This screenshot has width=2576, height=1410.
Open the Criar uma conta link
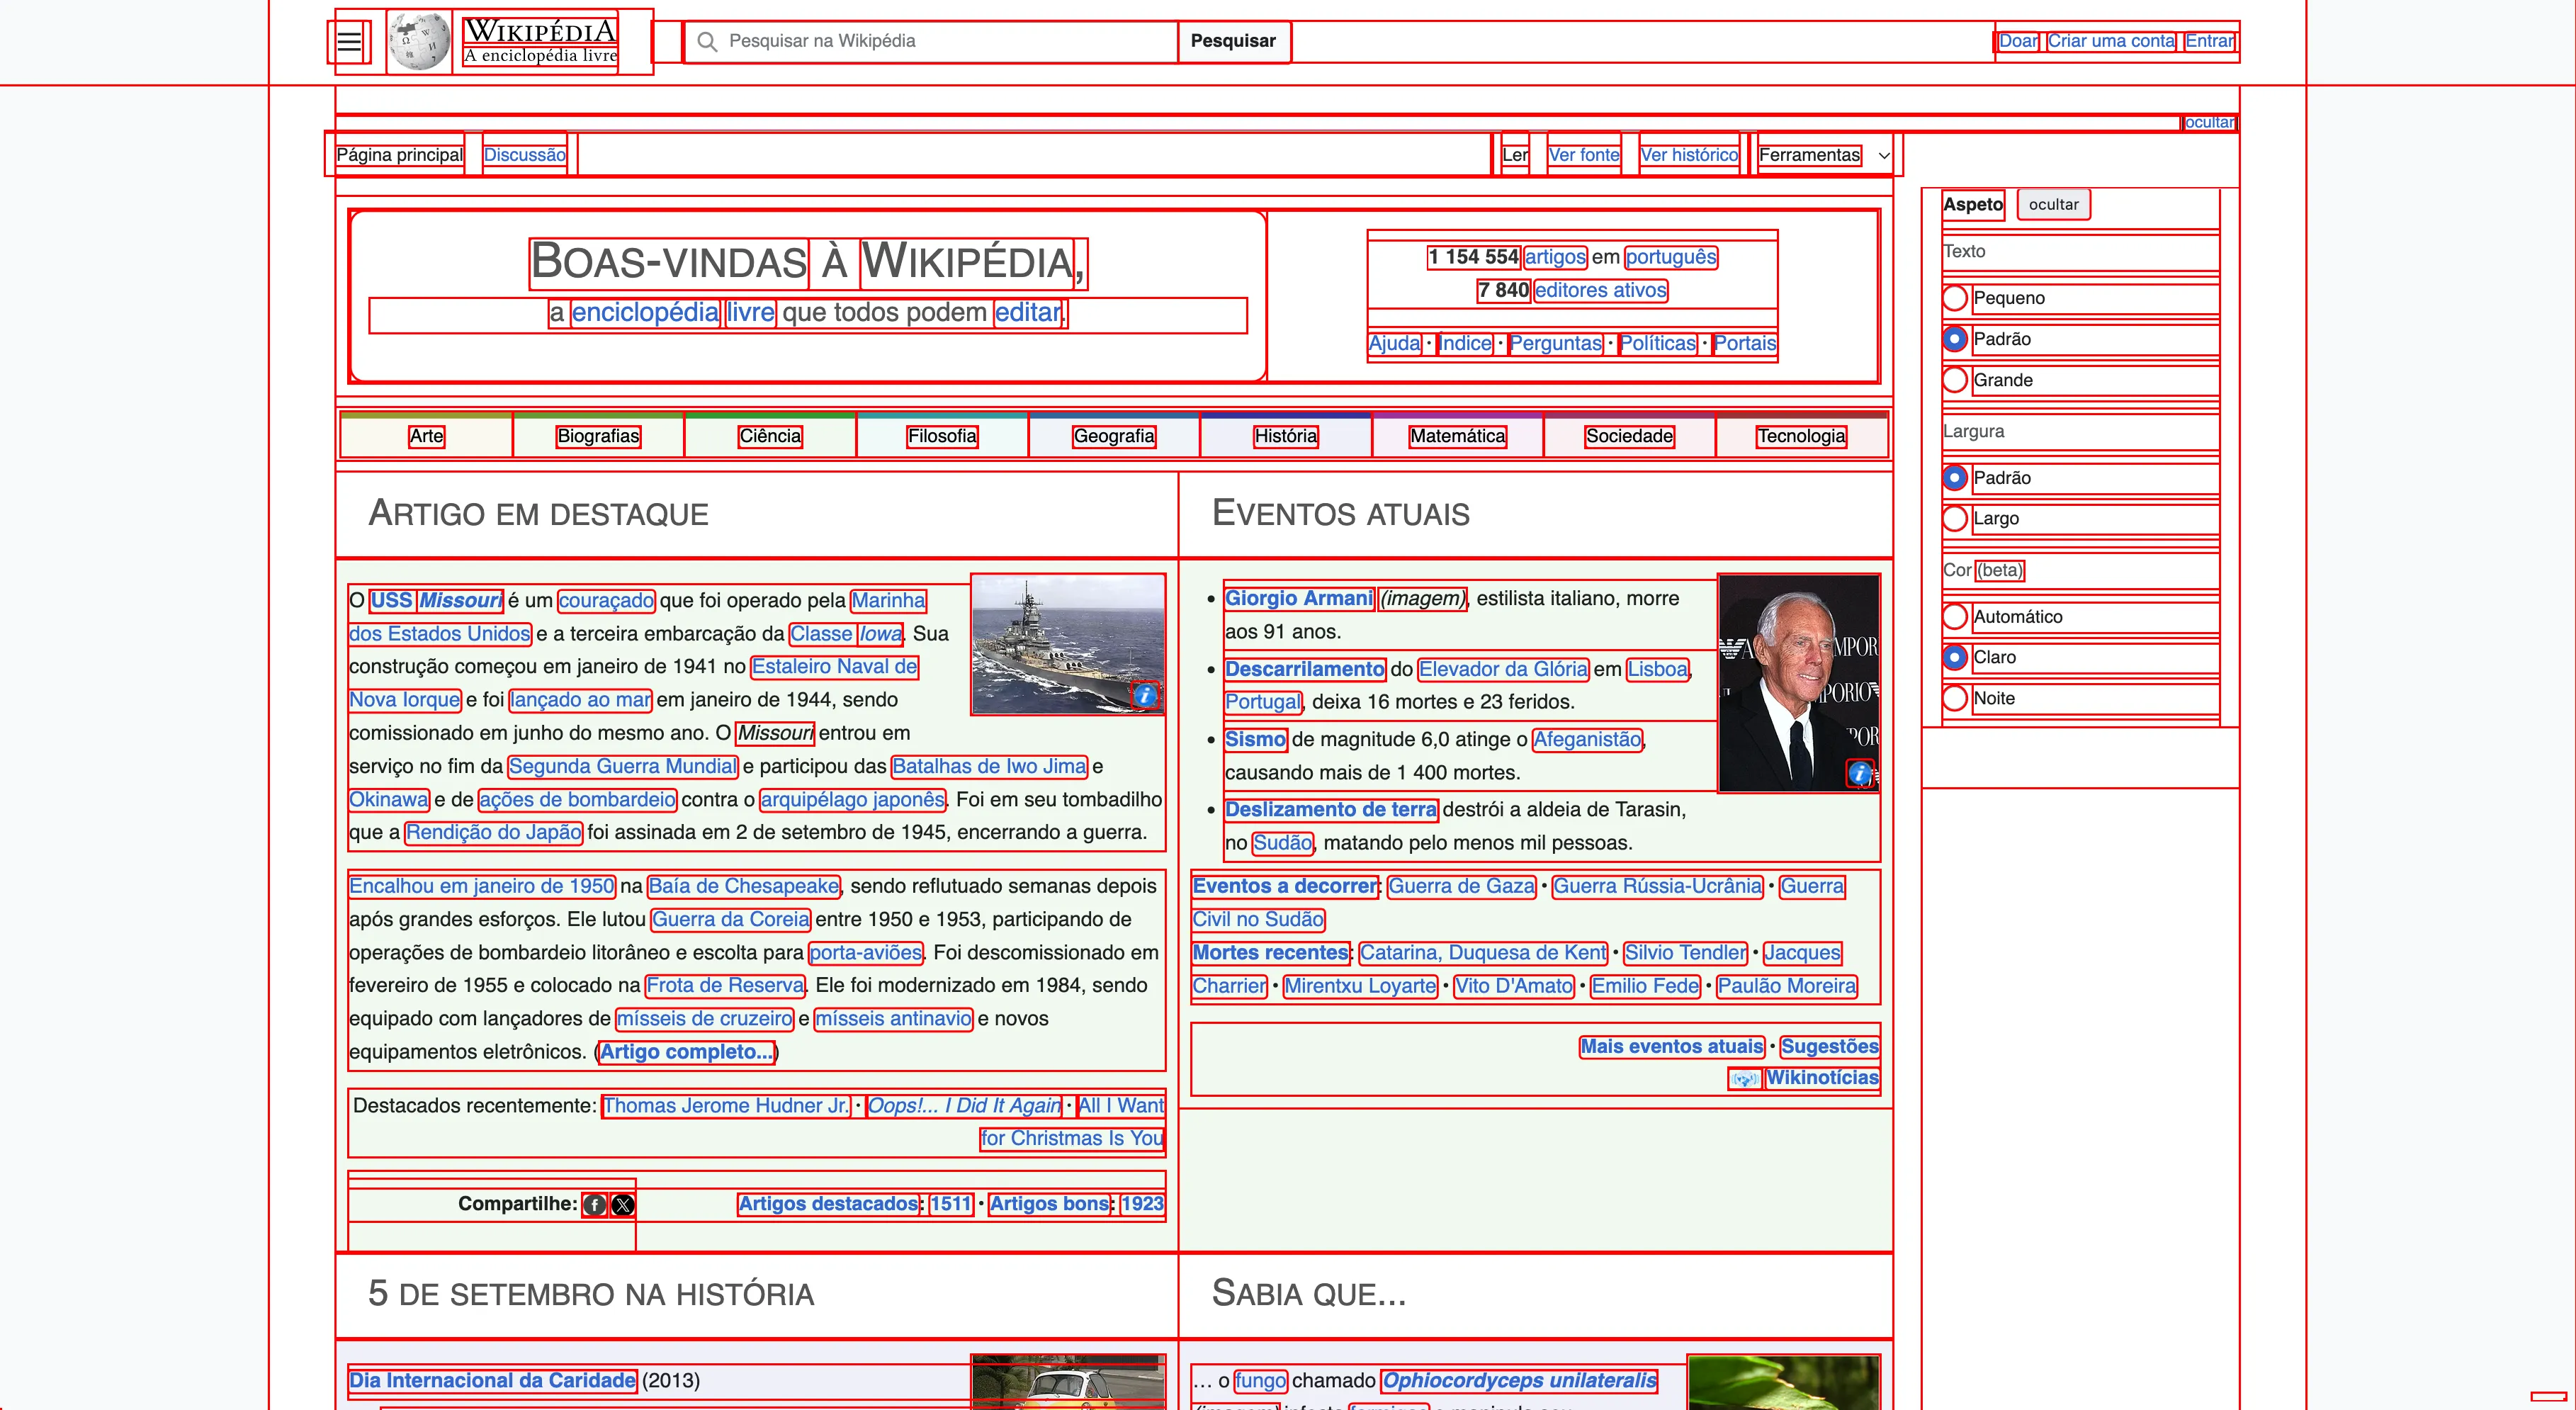point(2111,41)
